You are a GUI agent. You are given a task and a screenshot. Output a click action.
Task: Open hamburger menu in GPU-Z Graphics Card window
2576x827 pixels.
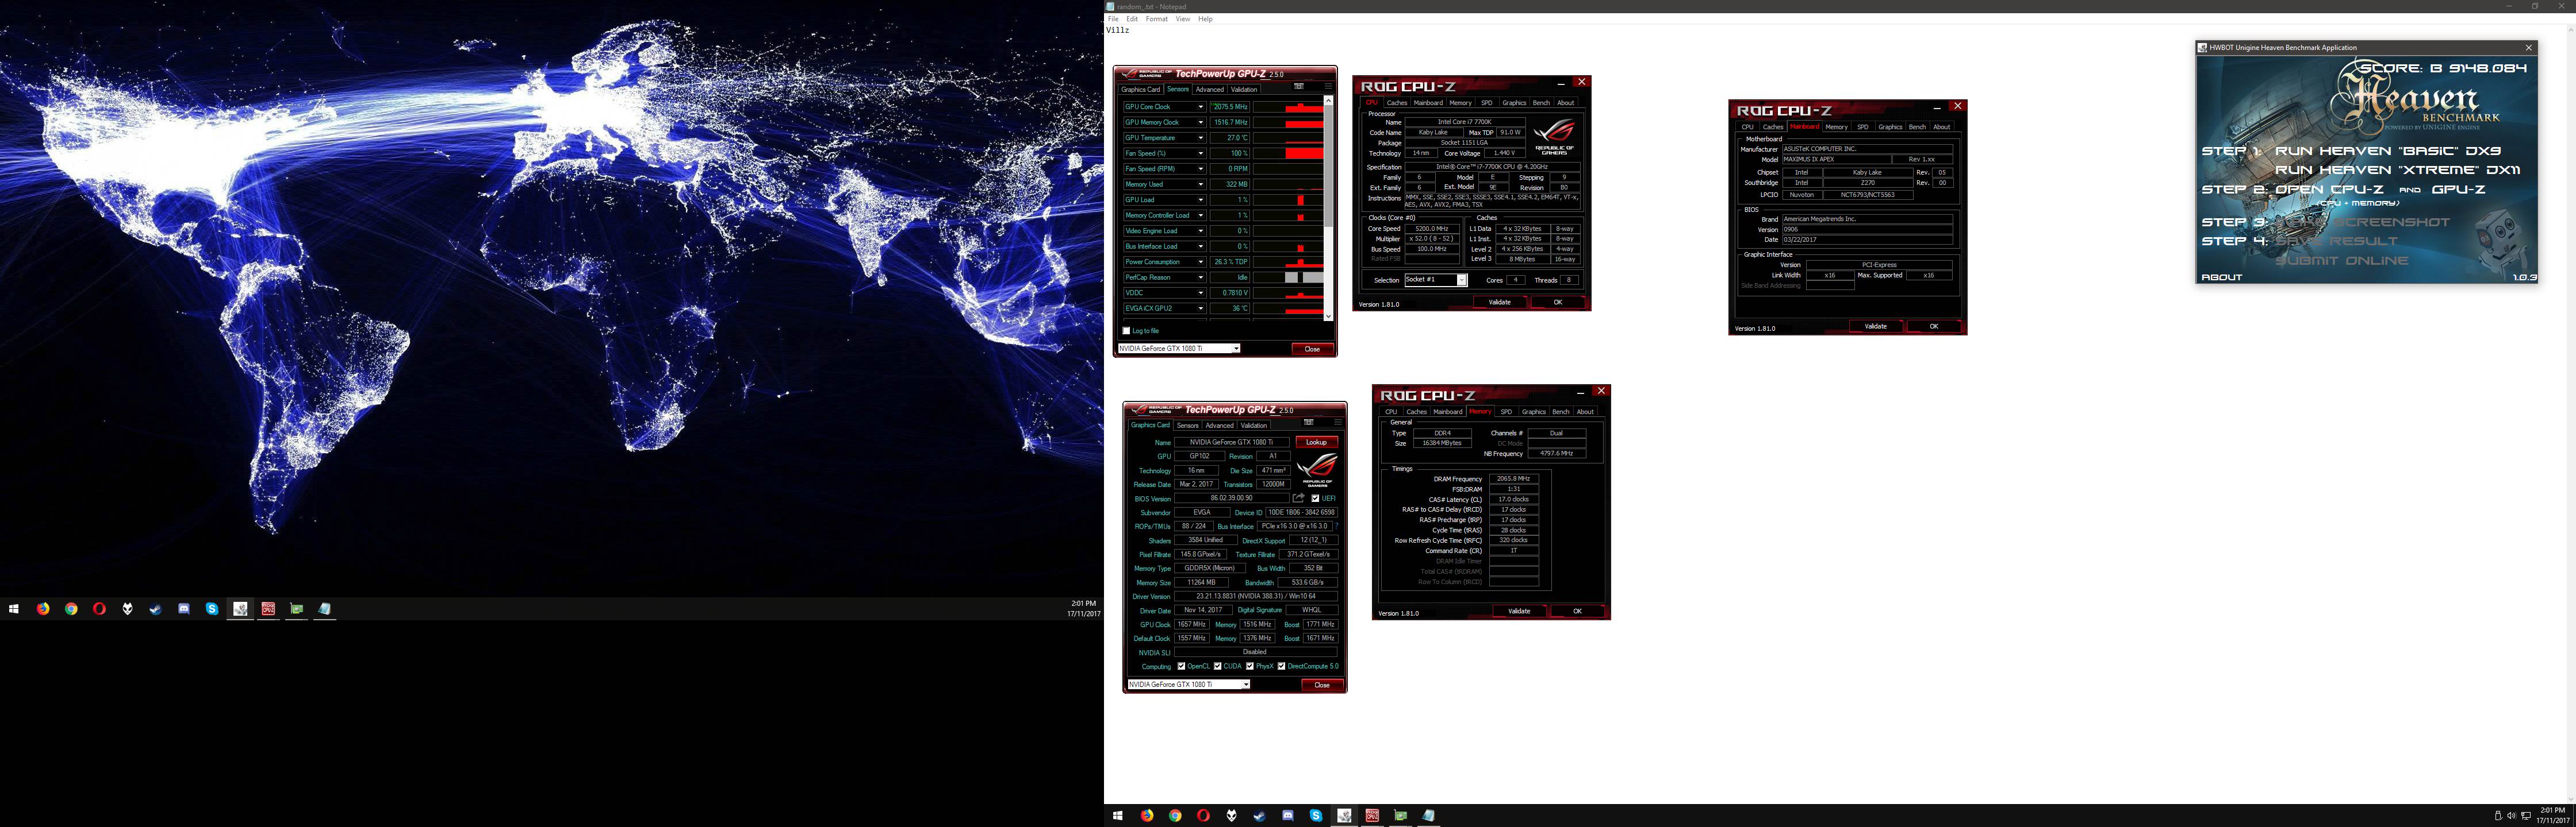[x=1338, y=423]
